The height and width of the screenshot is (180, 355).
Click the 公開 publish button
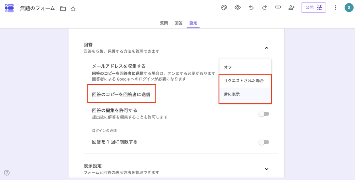[313, 8]
